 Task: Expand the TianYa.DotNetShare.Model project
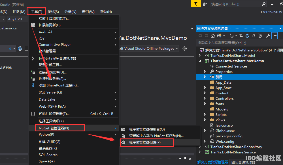(x=200, y=55)
